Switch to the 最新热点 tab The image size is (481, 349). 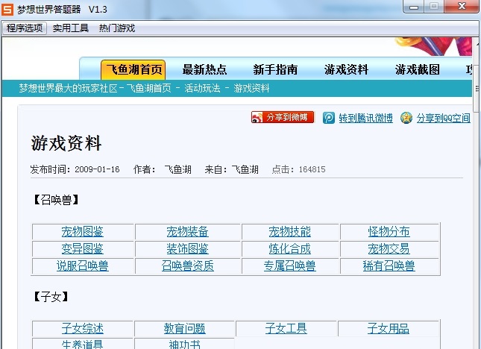point(204,69)
